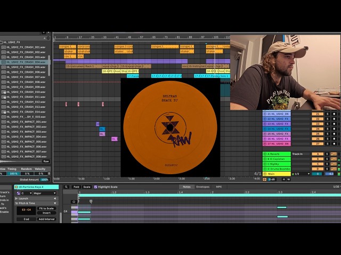Image resolution: width=341 pixels, height=255 pixels.
Task: Click the 0 sd transpose field
Action: 26,219
